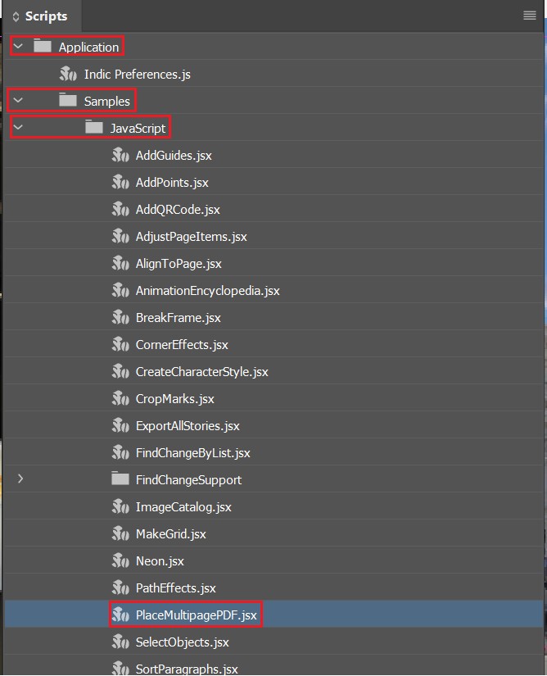The image size is (547, 676).
Task: Toggle Scripts panel collapse arrows icon
Action: (16, 16)
